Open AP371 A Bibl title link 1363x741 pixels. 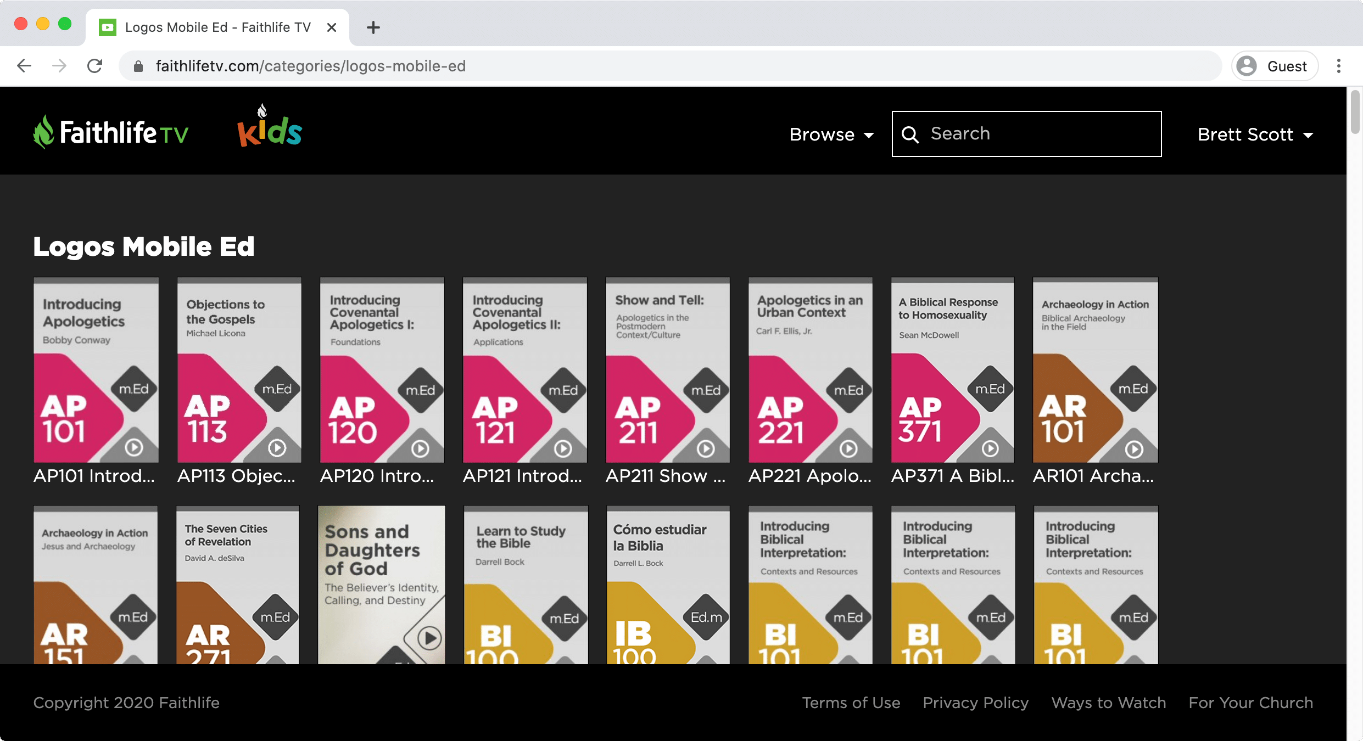[x=953, y=475]
